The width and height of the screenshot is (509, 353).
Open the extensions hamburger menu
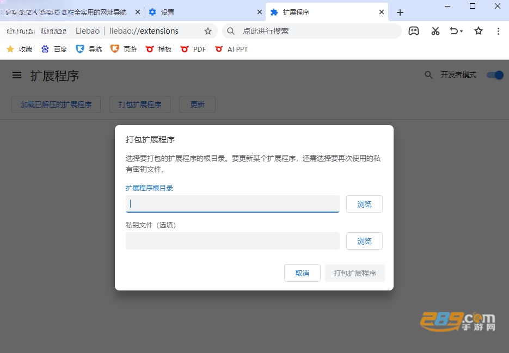[17, 75]
